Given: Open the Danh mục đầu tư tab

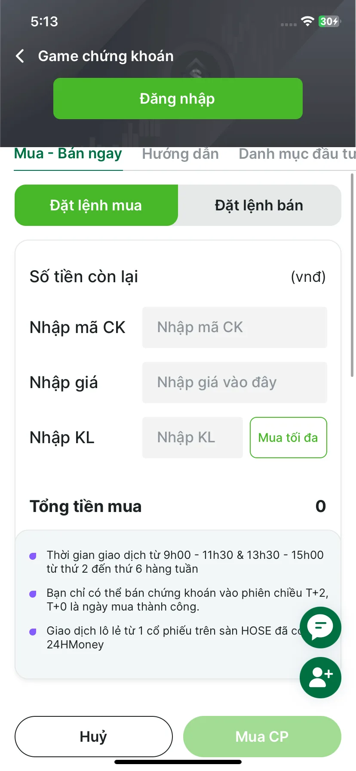Looking at the screenshot, I should click(297, 154).
